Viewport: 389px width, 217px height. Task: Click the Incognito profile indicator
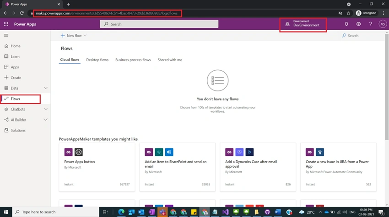tap(366, 13)
